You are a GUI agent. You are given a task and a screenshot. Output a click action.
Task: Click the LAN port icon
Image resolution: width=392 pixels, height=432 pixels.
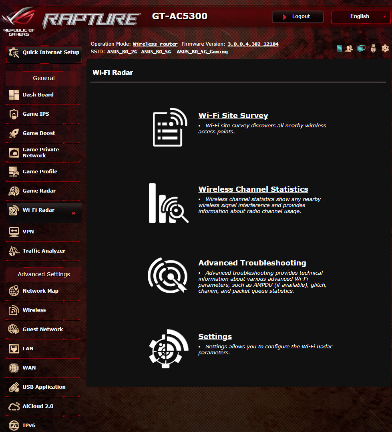[x=14, y=349]
